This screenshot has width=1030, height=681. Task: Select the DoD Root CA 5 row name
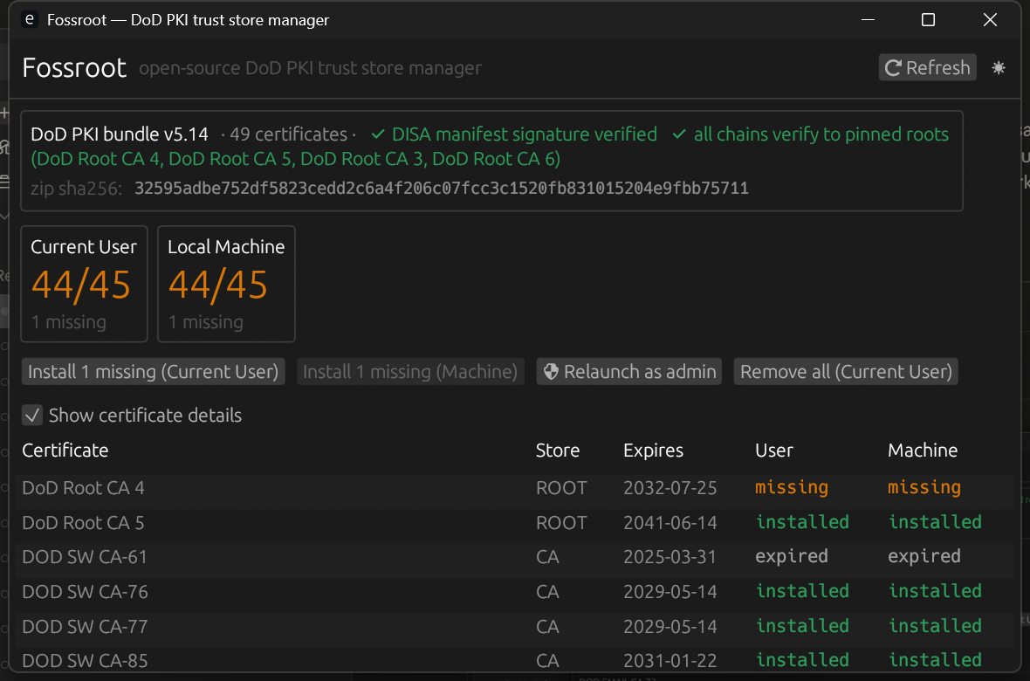tap(83, 523)
